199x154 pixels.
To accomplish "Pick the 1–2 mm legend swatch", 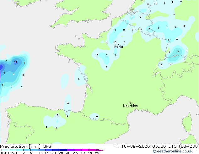I will click(20, 150).
